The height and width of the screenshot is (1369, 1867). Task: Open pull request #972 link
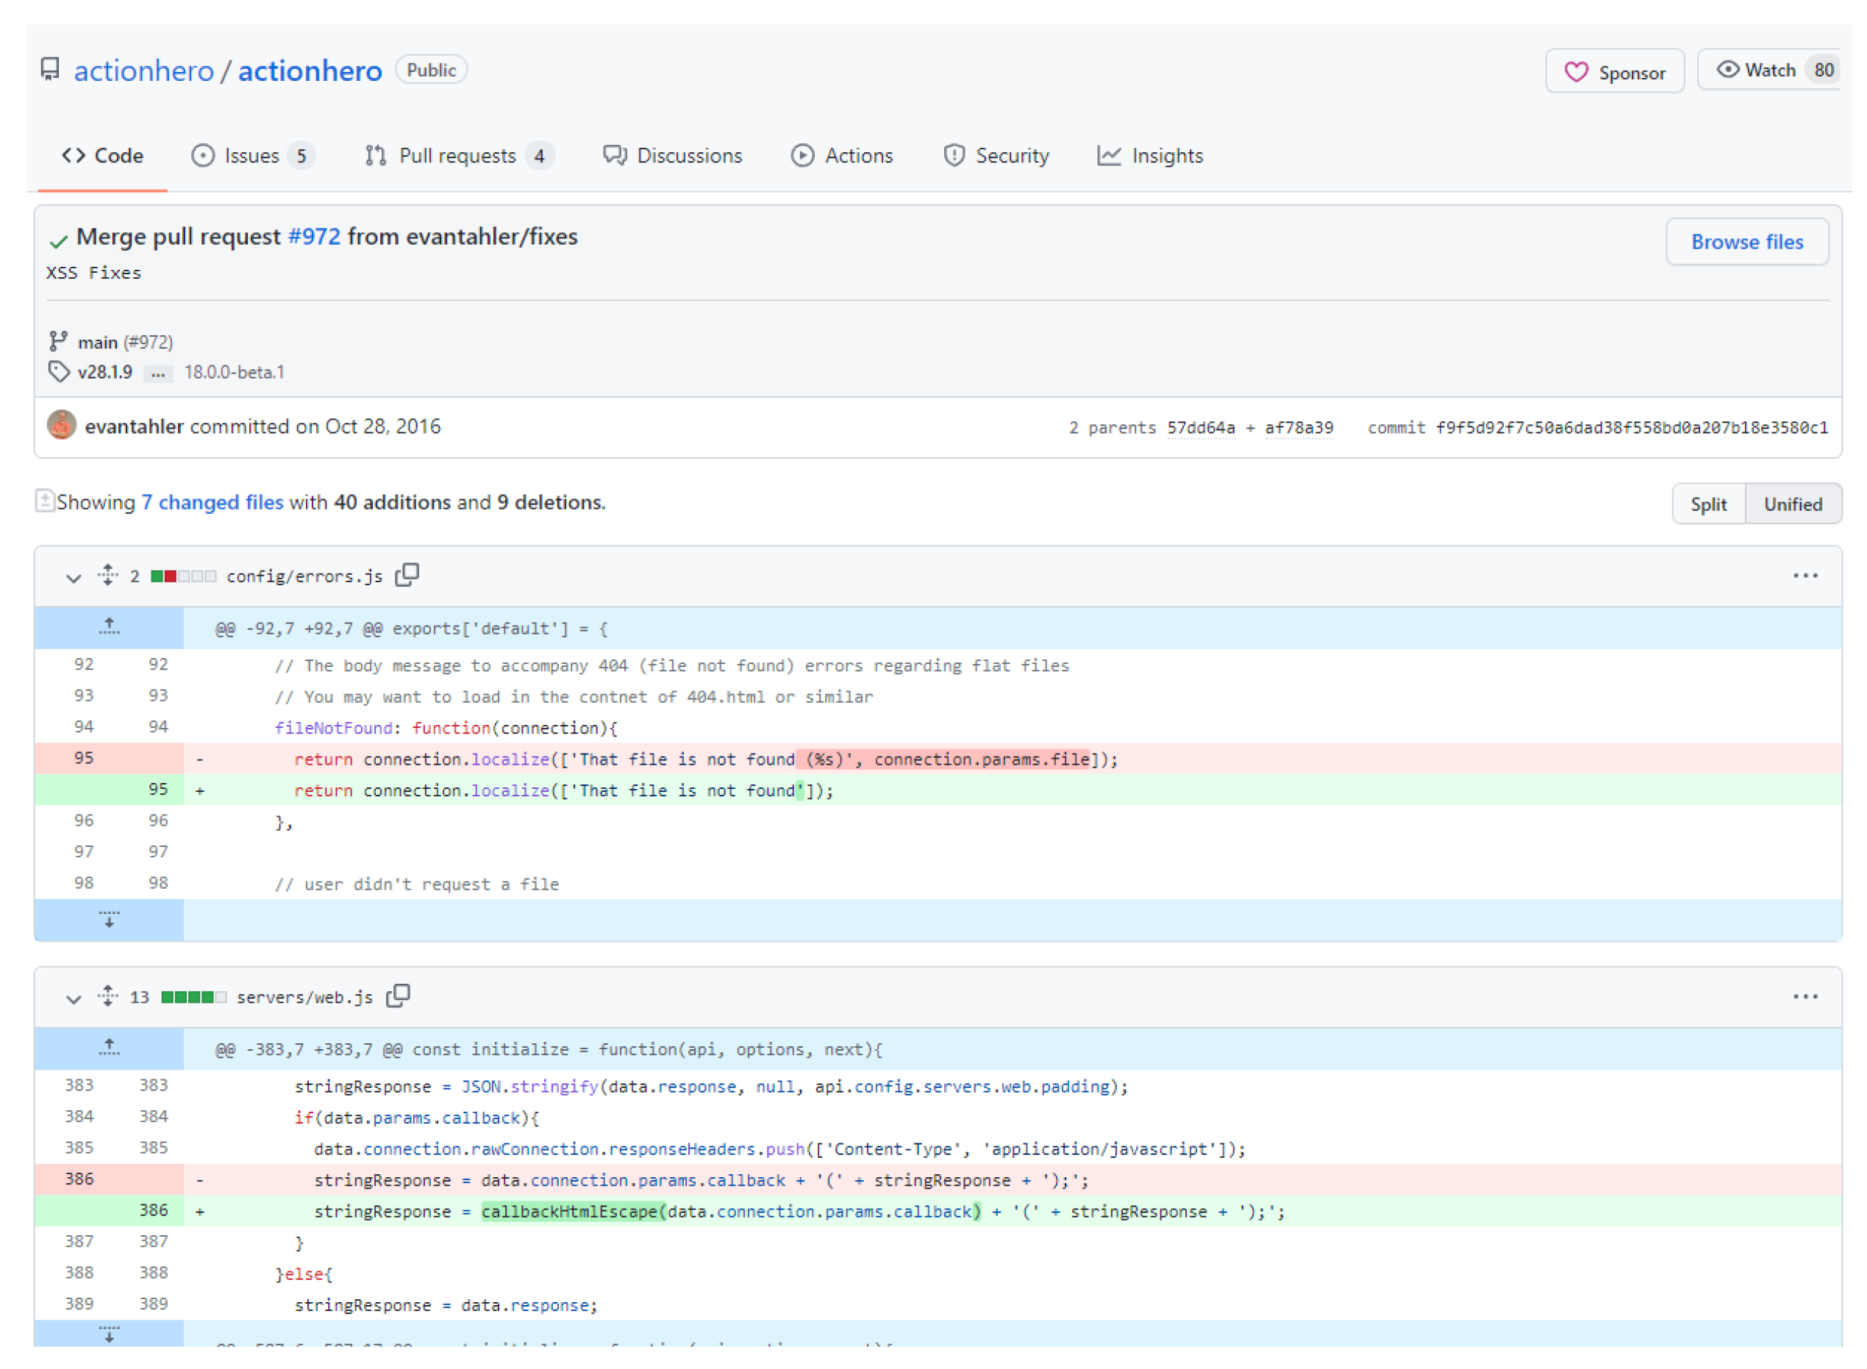[x=313, y=237]
